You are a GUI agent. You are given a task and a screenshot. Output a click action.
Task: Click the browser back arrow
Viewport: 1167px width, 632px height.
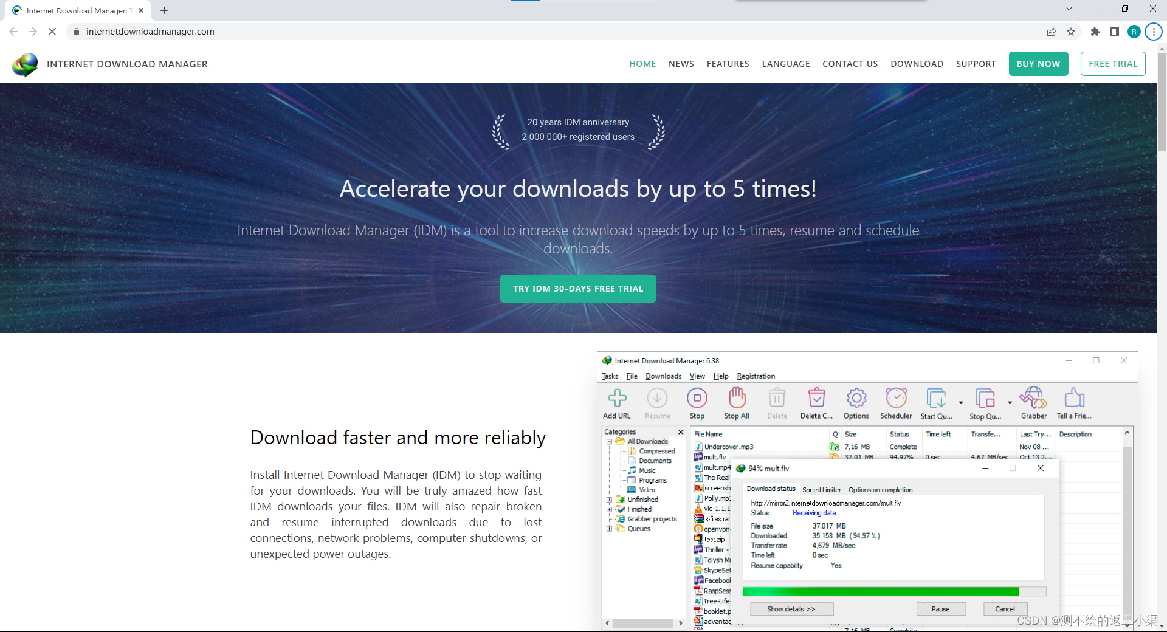(13, 32)
